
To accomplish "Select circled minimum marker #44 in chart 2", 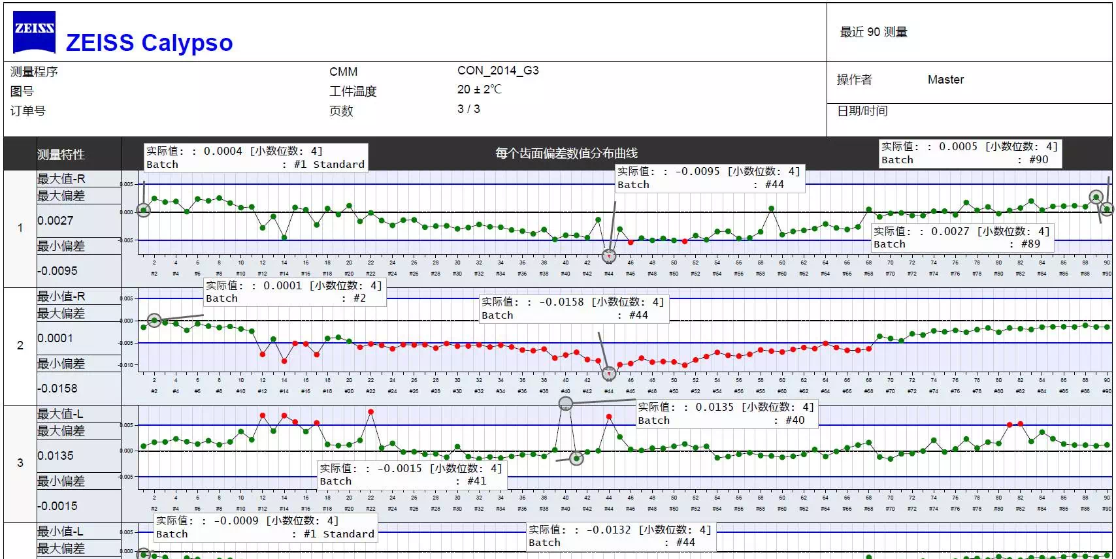I will click(609, 373).
